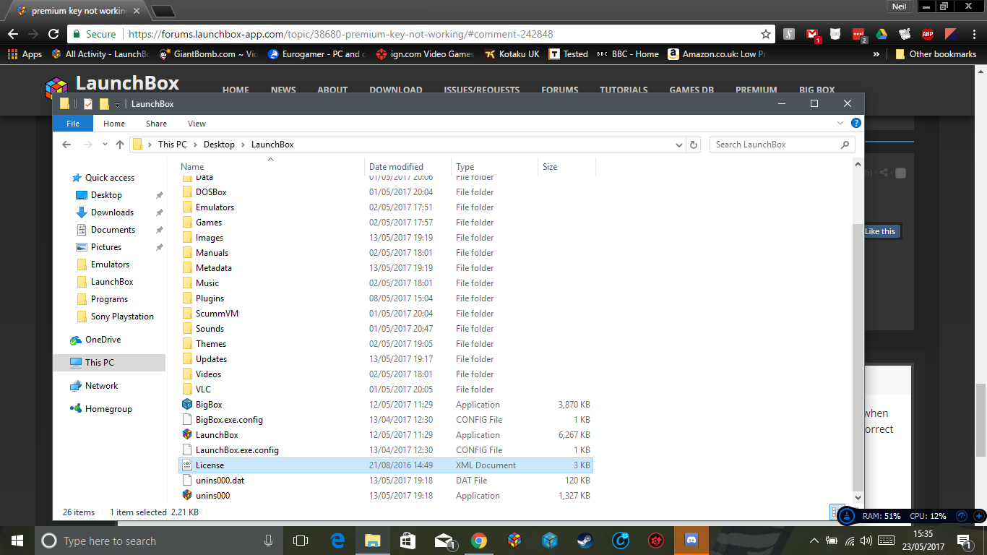Open the File menu in Explorer
This screenshot has height=555, width=987.
coord(73,124)
